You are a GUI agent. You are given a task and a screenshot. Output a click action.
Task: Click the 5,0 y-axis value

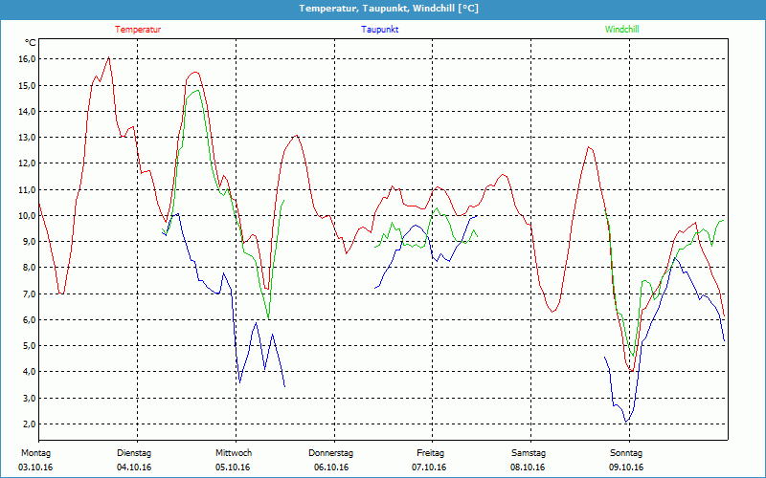[30, 346]
